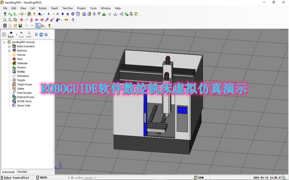Viewport: 289px width, 180px height.
Task: Click the Back navigation button
Action: pyautogui.click(x=11, y=35)
